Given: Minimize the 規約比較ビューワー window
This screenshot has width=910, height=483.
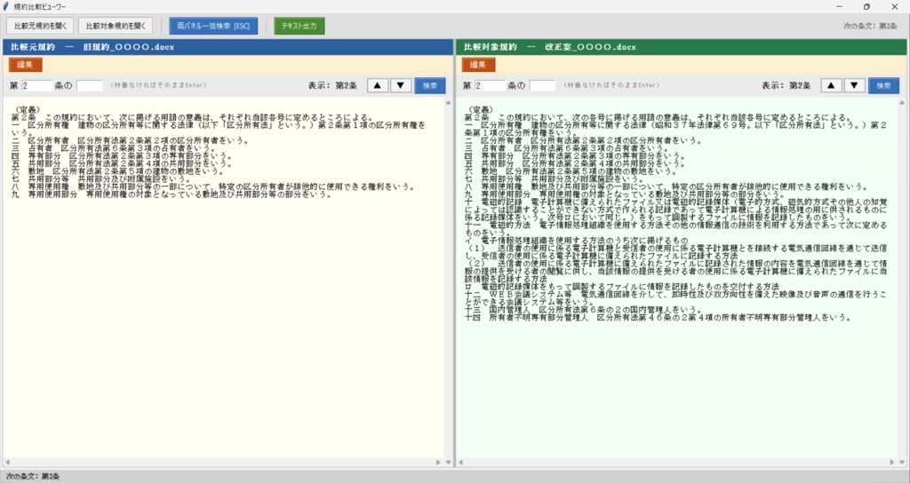Looking at the screenshot, I should pos(839,6).
